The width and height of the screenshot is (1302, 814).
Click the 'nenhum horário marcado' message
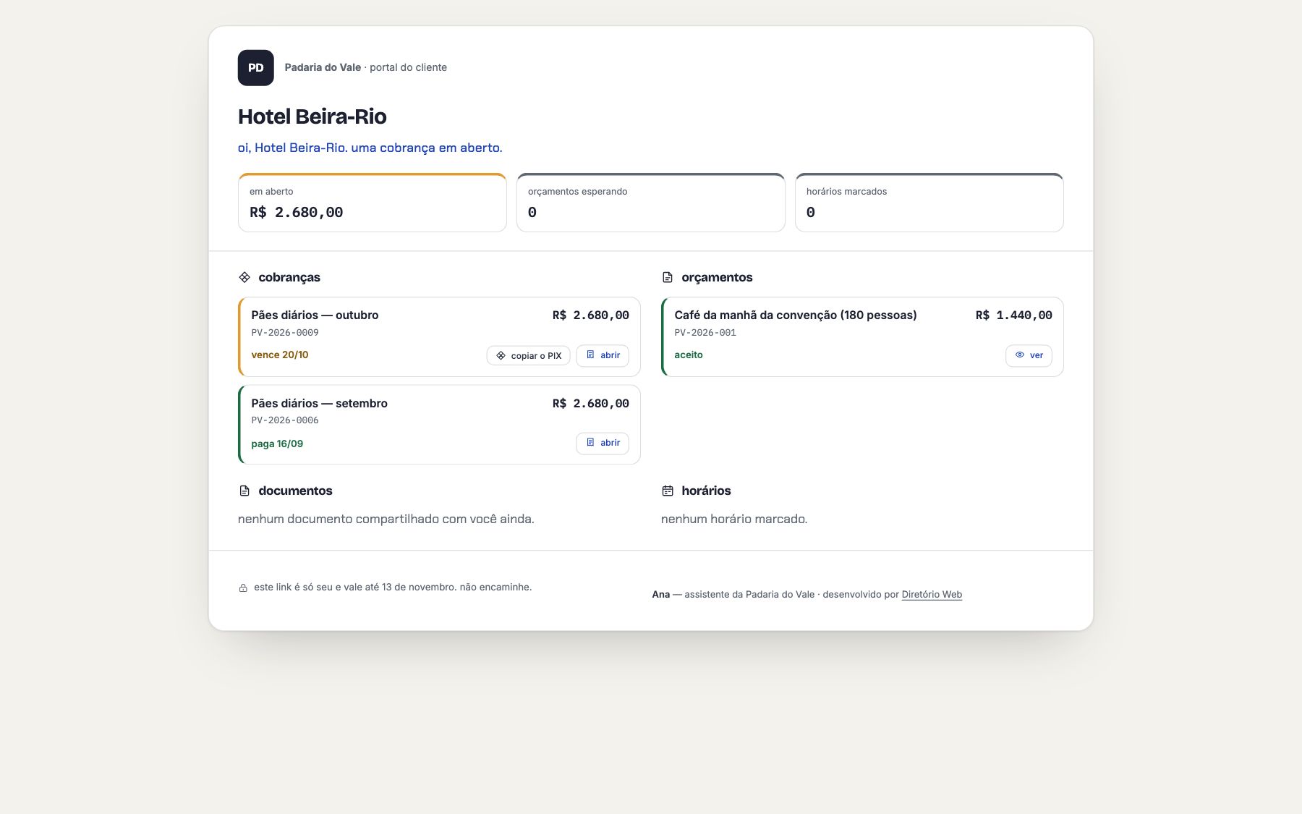tap(734, 519)
